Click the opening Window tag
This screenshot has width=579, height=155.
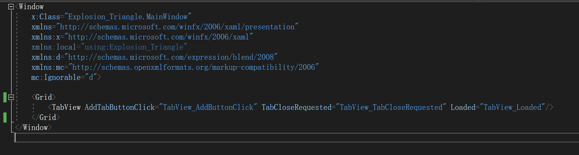[31, 7]
